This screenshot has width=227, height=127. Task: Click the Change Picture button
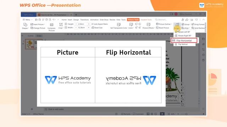coord(38,28)
